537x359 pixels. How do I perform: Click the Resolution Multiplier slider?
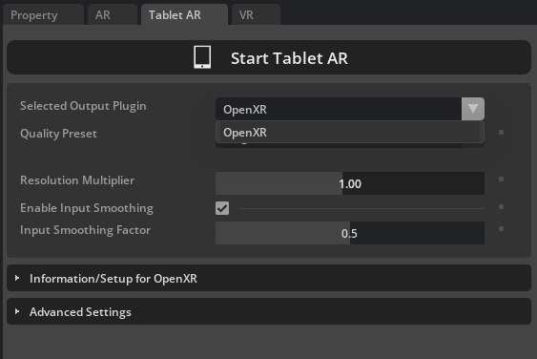point(350,183)
